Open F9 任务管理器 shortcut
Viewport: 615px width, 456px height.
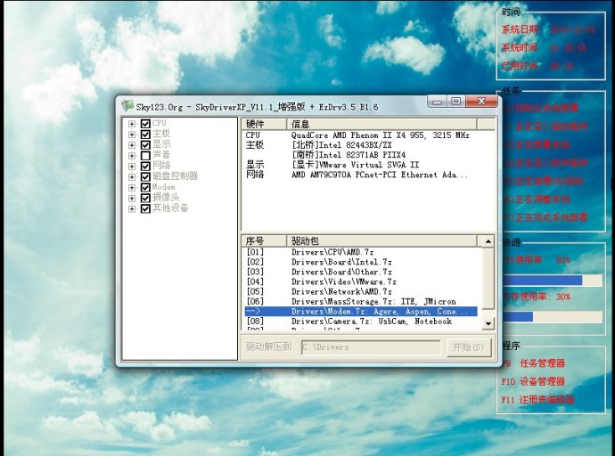[533, 363]
